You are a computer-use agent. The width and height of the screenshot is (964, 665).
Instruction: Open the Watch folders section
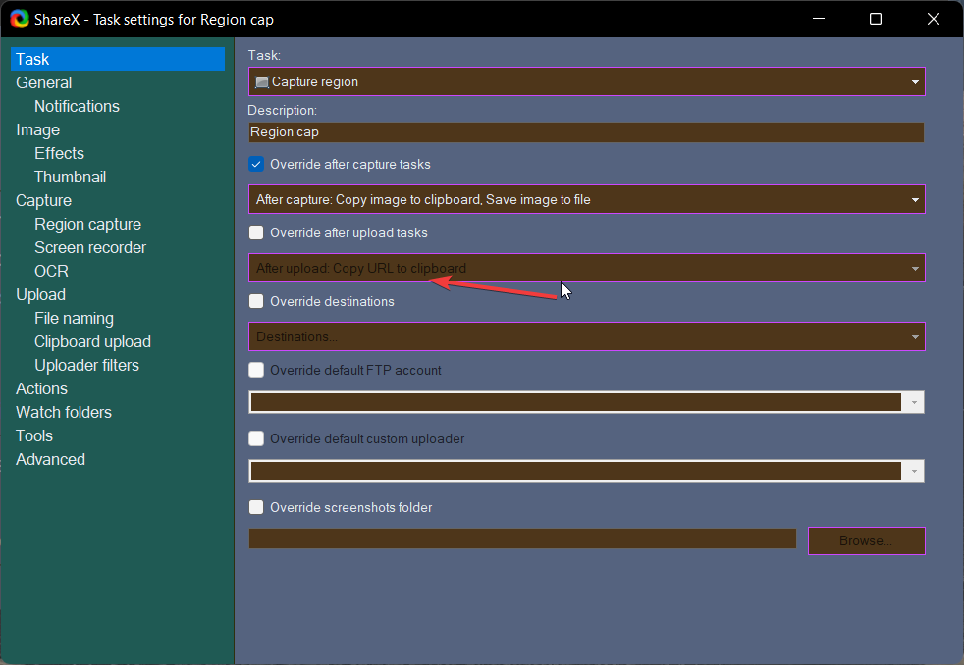point(63,412)
